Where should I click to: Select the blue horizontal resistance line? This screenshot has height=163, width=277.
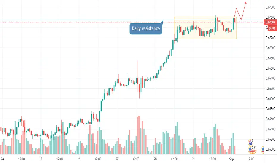click(81, 20)
